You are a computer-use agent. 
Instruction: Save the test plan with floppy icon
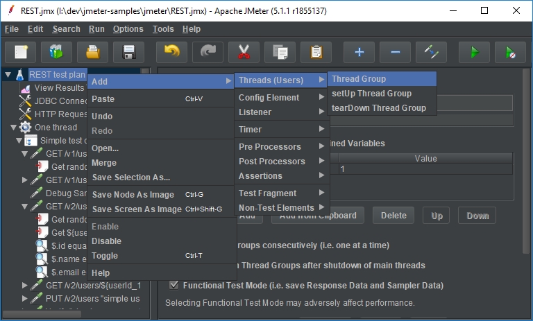[x=129, y=52]
